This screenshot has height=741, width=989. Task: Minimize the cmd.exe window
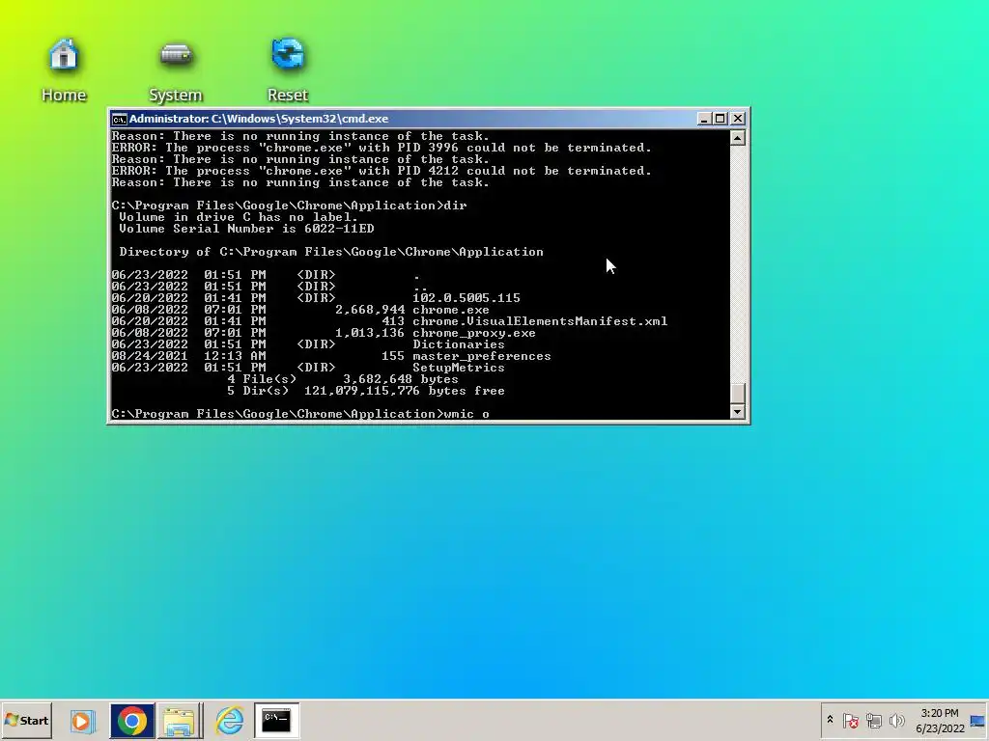click(704, 119)
